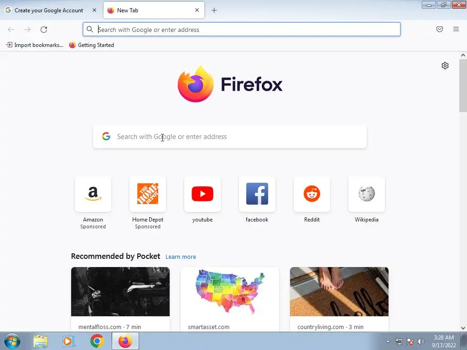Click the forward navigation arrow
The width and height of the screenshot is (467, 350).
tap(27, 30)
